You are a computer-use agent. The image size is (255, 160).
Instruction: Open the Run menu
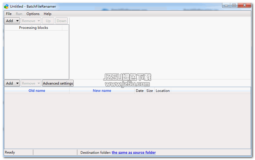(19, 14)
